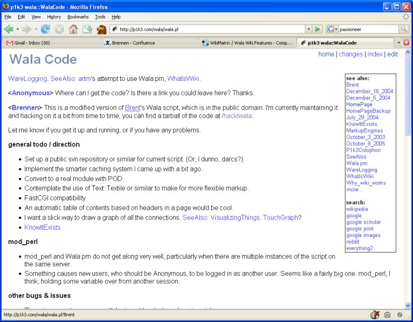This screenshot has height=322, width=413.
Task: Open the Bookmarks menu
Action: click(x=77, y=17)
